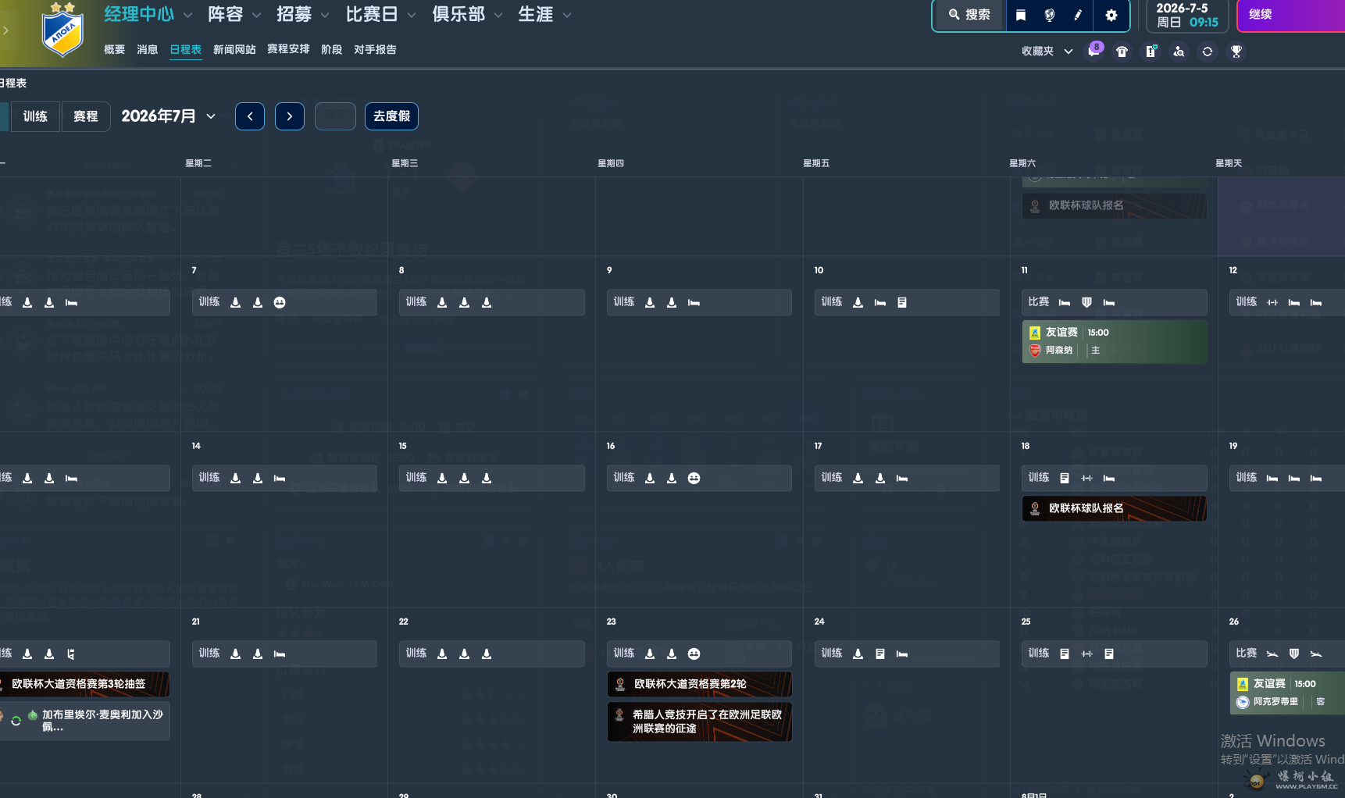The width and height of the screenshot is (1345, 798).
Task: Open the settings gear icon
Action: (1111, 15)
